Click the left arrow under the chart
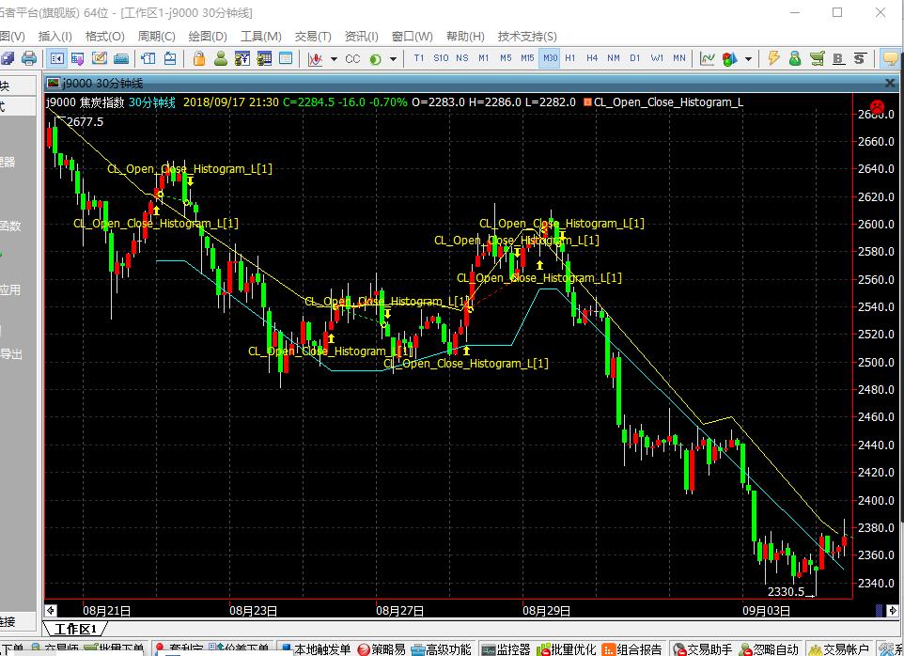The image size is (904, 656). [51, 610]
